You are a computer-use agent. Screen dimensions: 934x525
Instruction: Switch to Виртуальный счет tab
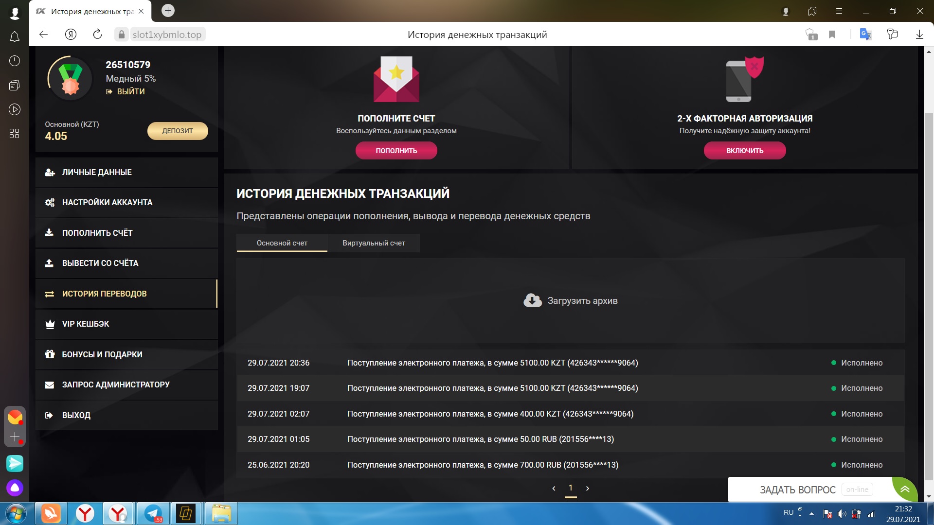tap(374, 243)
